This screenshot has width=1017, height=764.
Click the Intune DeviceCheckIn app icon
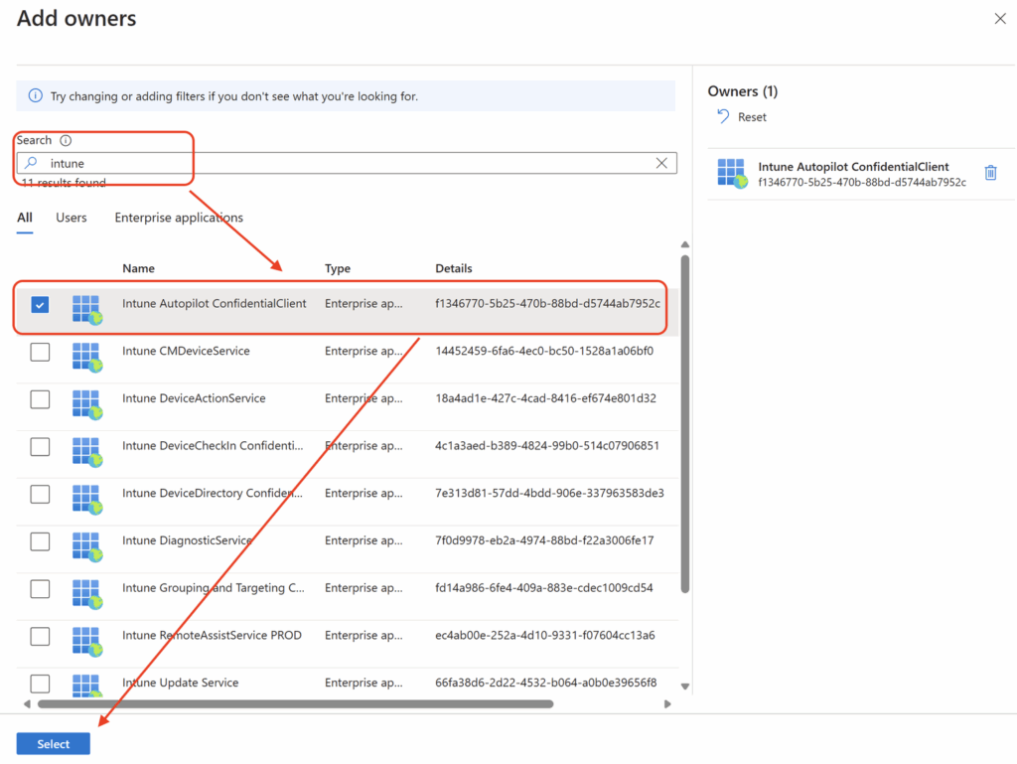(x=87, y=451)
